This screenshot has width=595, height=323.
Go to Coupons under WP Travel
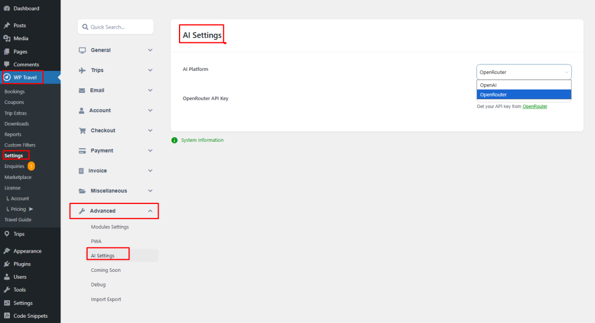tap(14, 102)
